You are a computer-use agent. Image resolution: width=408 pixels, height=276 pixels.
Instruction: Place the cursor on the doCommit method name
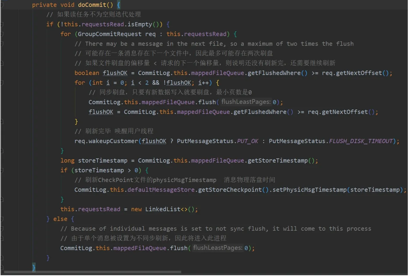pyautogui.click(x=92, y=5)
